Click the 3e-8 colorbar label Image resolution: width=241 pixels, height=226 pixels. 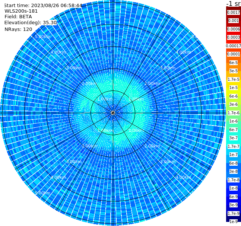point(234,171)
